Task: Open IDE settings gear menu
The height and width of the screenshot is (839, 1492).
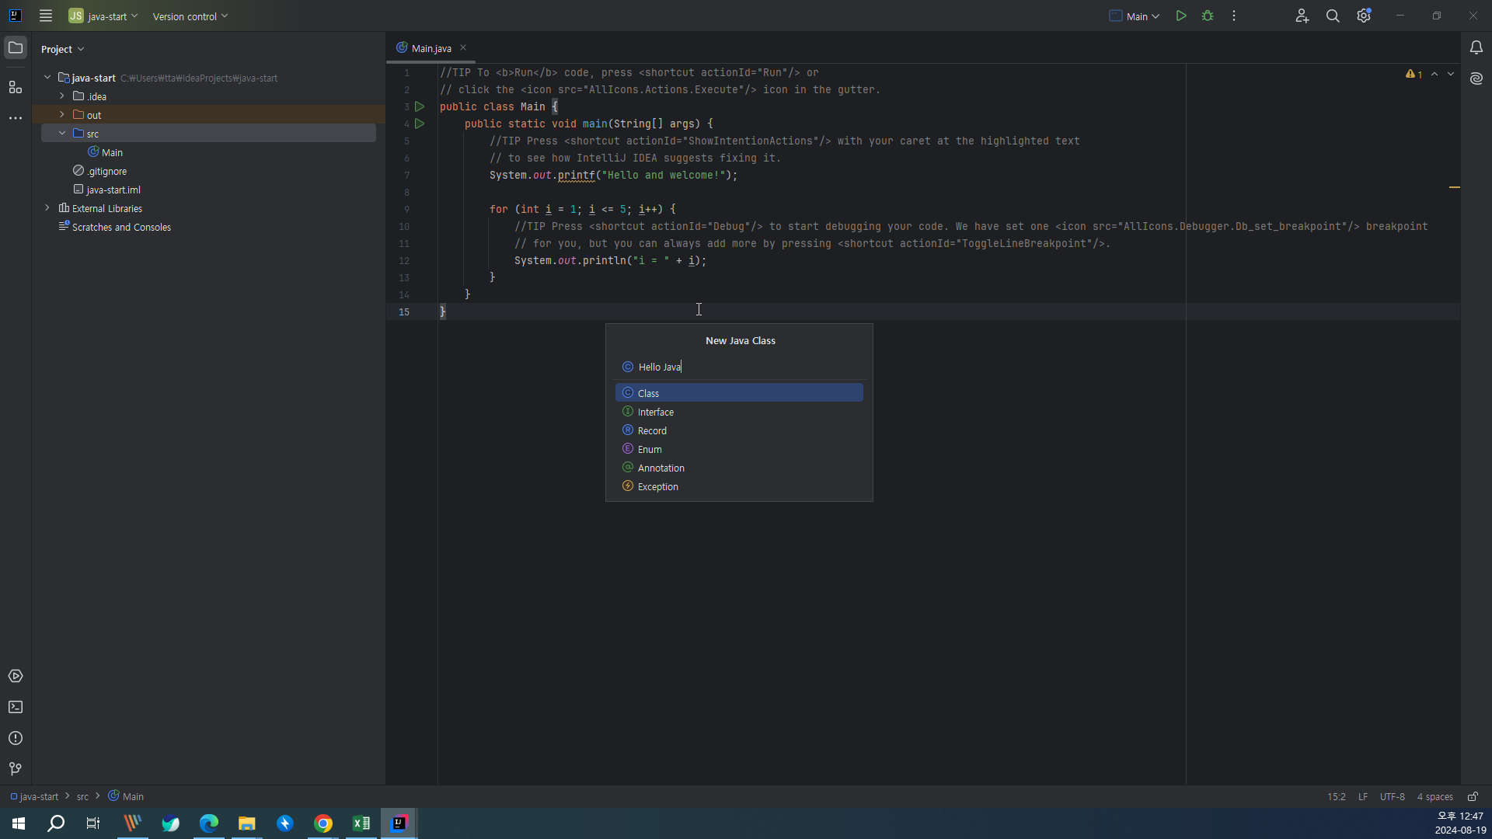Action: (1364, 16)
